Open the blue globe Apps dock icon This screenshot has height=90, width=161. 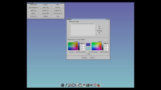tap(73, 85)
